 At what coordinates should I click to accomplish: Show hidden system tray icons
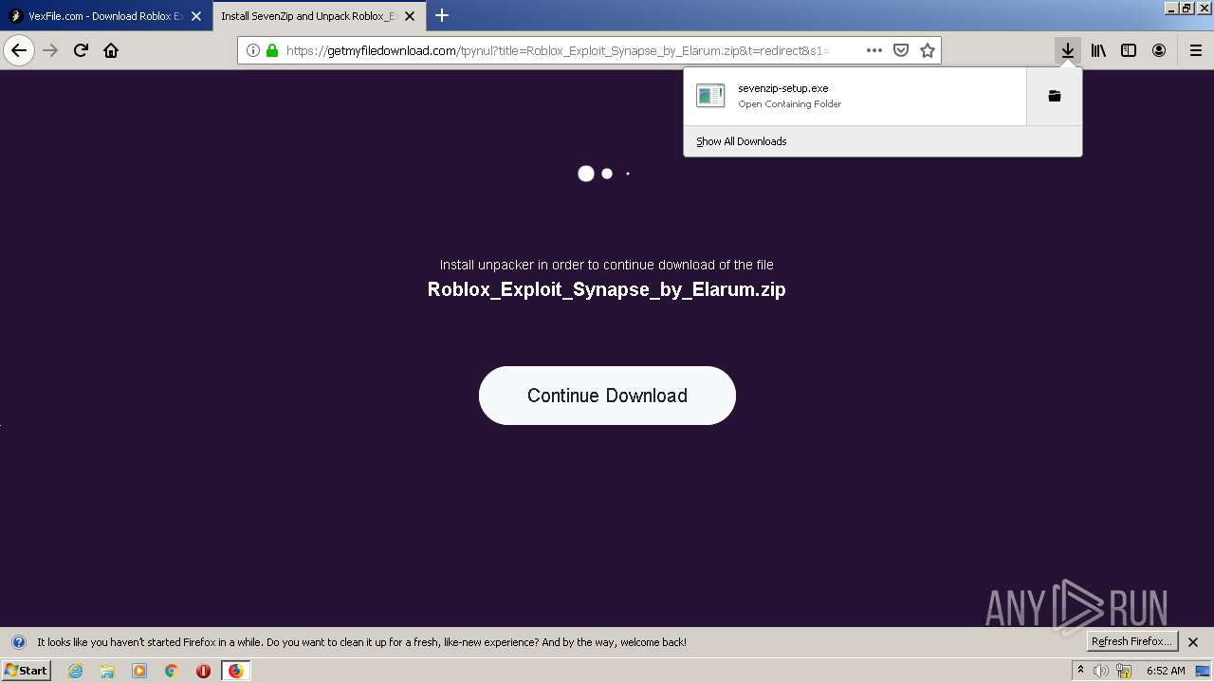(1080, 671)
